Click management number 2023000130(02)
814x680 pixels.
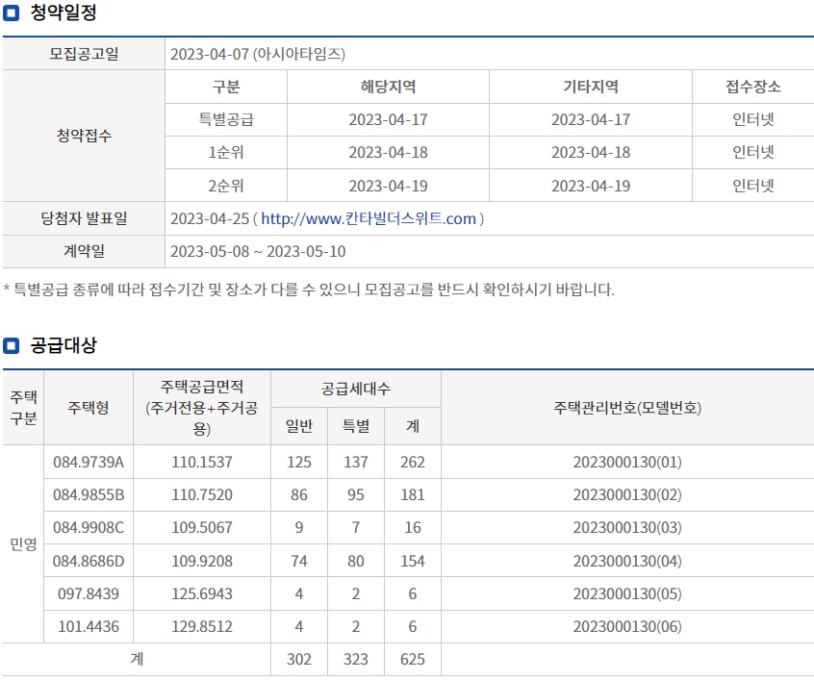click(x=627, y=494)
